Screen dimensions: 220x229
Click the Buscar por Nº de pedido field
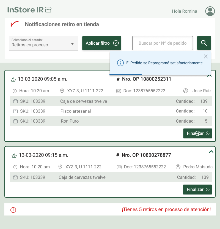point(163,43)
